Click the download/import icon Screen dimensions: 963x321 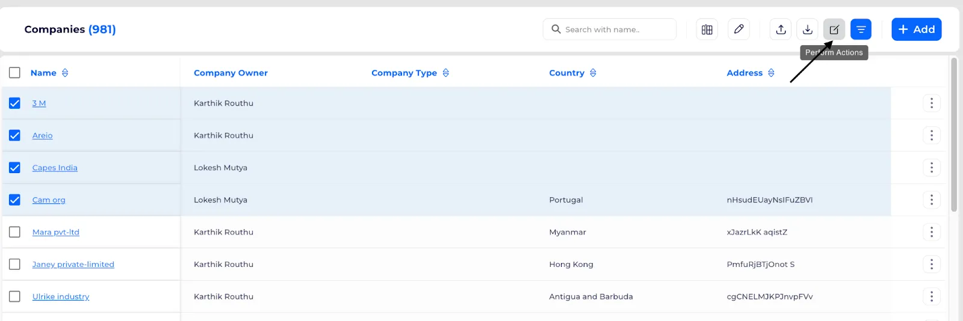pyautogui.click(x=808, y=29)
